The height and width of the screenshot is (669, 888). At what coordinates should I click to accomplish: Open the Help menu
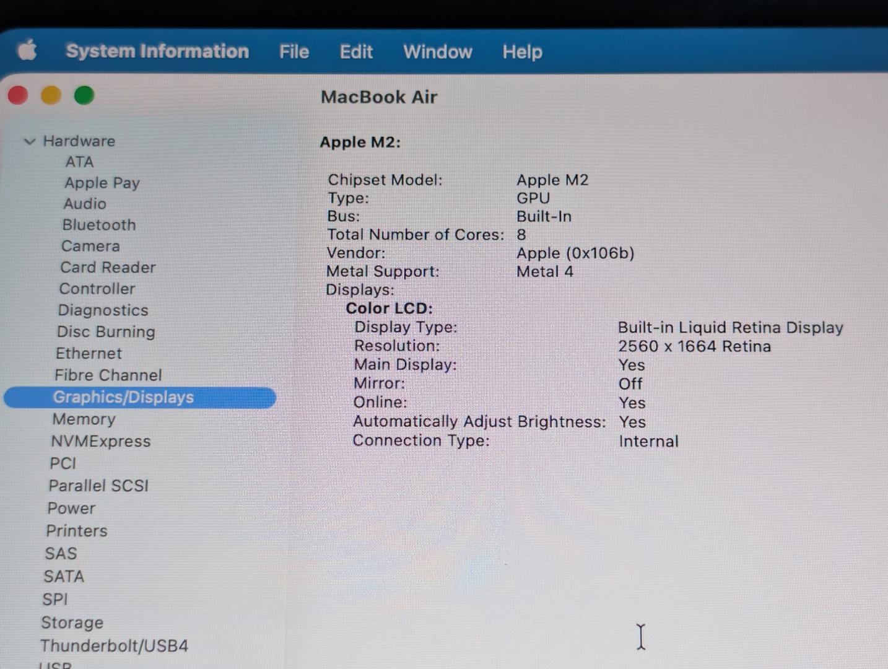pyautogui.click(x=522, y=51)
